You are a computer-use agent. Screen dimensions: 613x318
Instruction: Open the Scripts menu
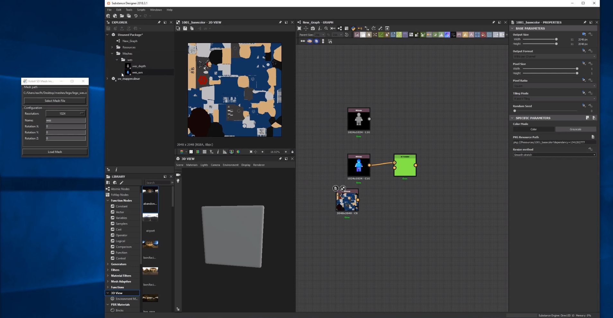pyautogui.click(x=141, y=10)
